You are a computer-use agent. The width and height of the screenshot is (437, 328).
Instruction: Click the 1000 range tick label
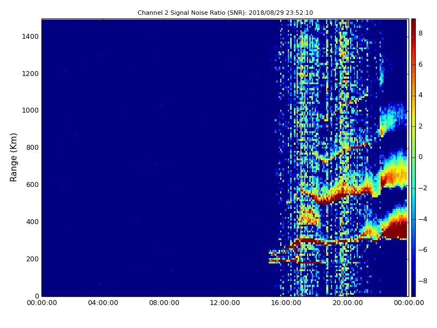(31, 110)
